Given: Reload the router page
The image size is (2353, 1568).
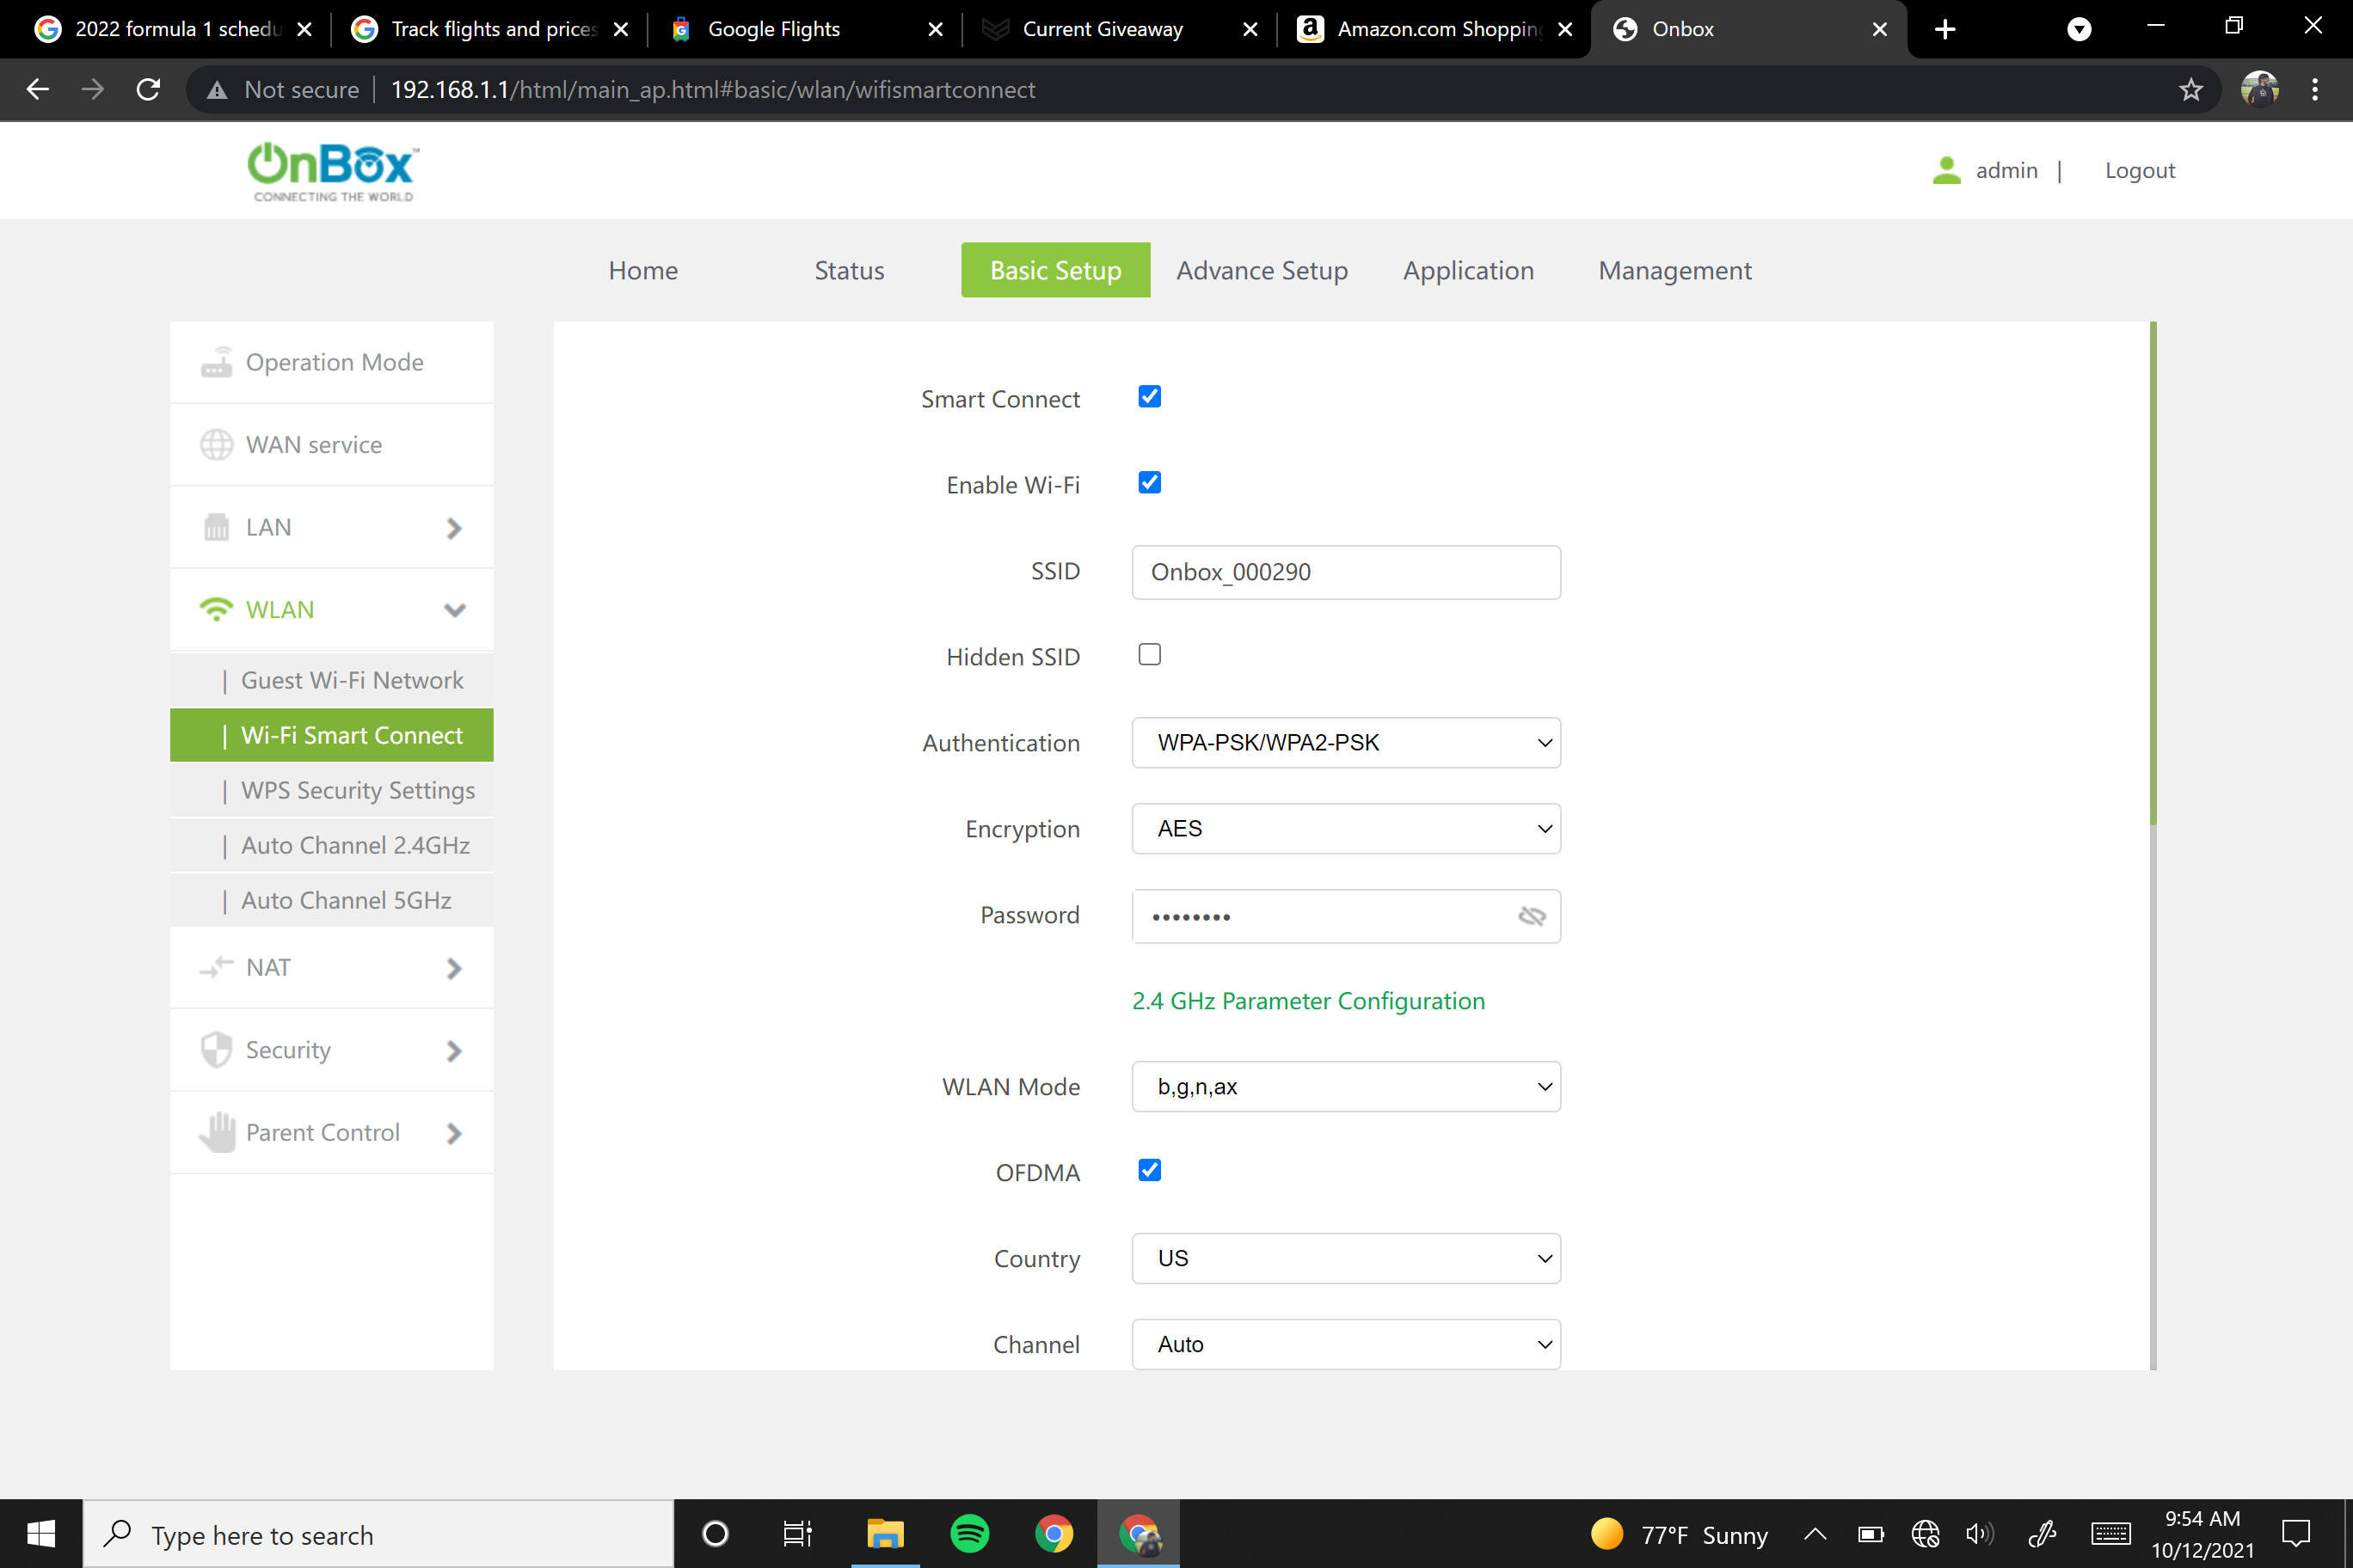Looking at the screenshot, I should point(148,90).
